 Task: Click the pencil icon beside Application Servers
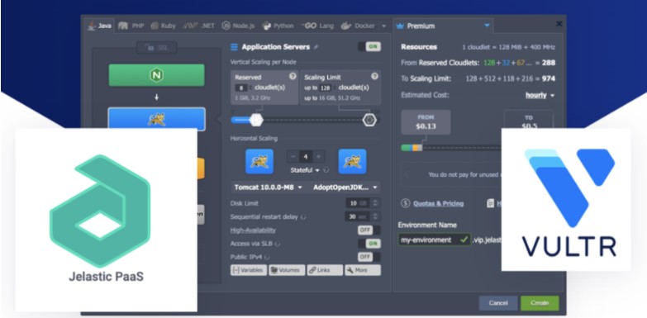coord(316,47)
